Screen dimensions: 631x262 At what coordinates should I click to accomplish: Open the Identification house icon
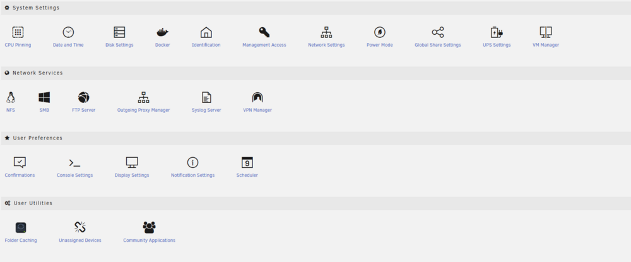pyautogui.click(x=206, y=32)
